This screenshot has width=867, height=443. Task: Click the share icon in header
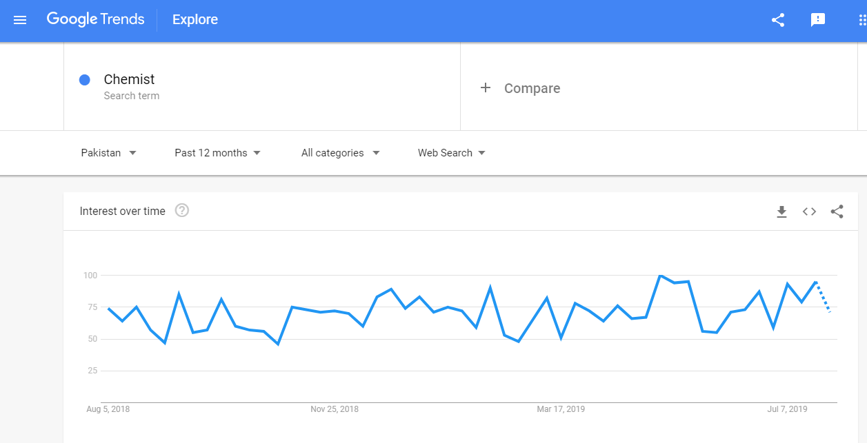(778, 20)
